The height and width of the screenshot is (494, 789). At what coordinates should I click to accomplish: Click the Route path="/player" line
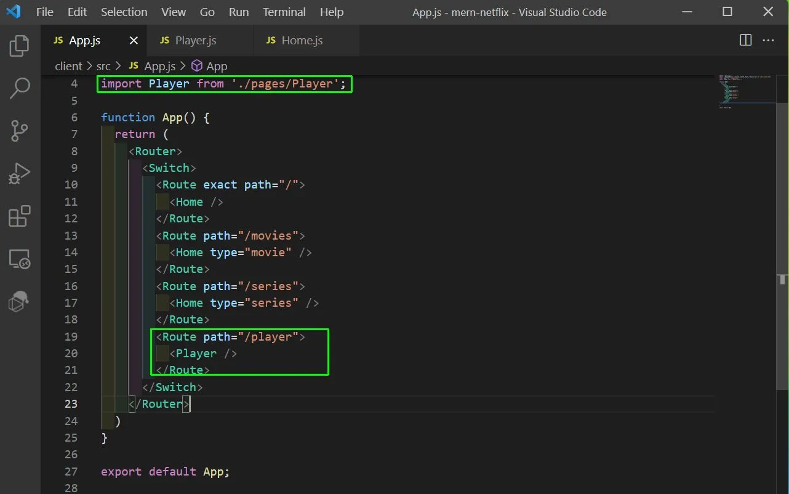[230, 337]
